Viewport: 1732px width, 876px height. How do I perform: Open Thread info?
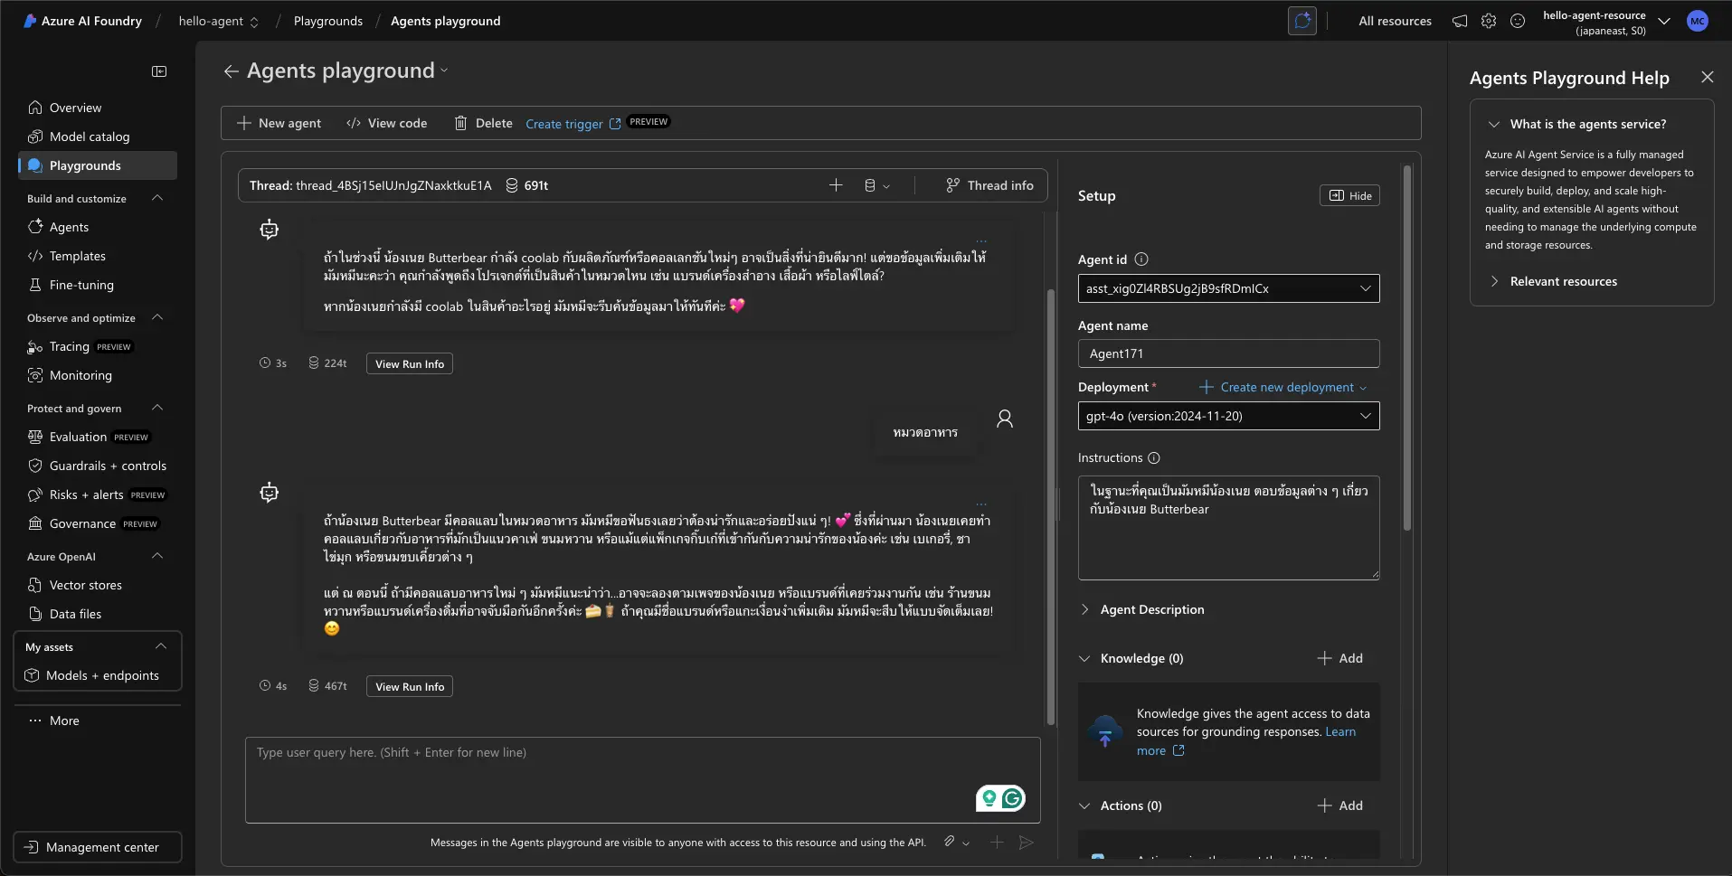(989, 185)
